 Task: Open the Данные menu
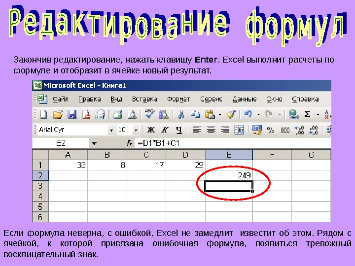(245, 99)
